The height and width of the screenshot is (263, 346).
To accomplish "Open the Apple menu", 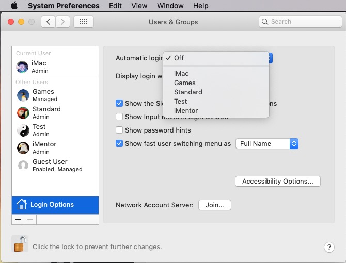I will tap(14, 5).
